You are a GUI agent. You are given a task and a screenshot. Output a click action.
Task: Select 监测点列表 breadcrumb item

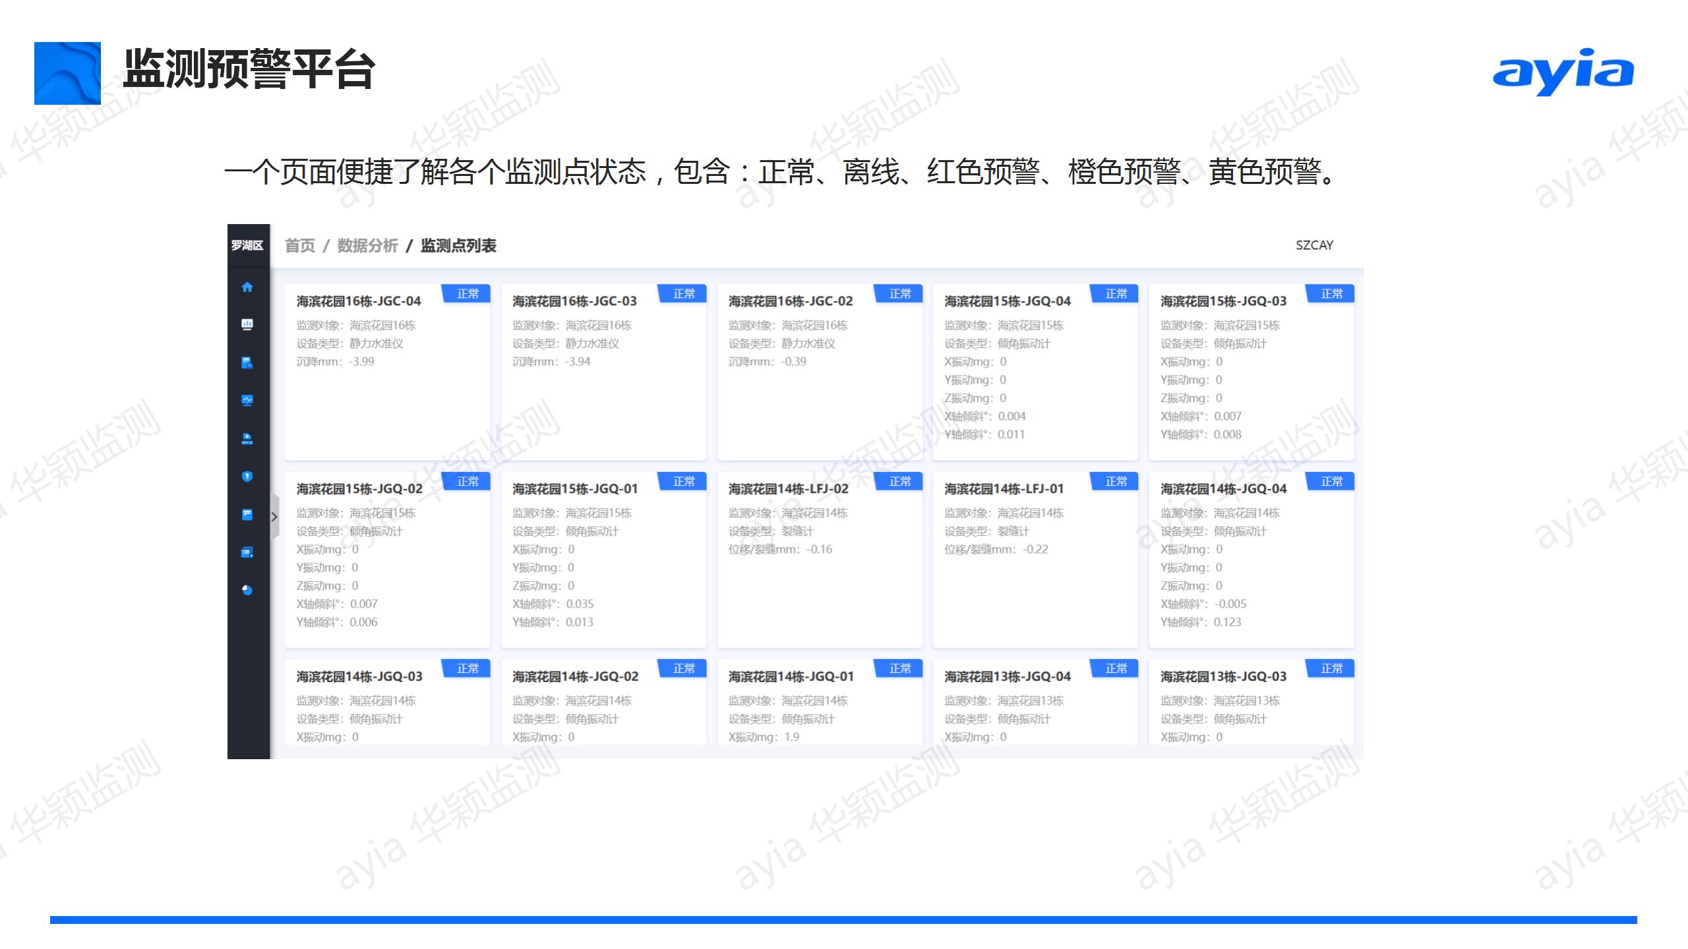tap(458, 246)
